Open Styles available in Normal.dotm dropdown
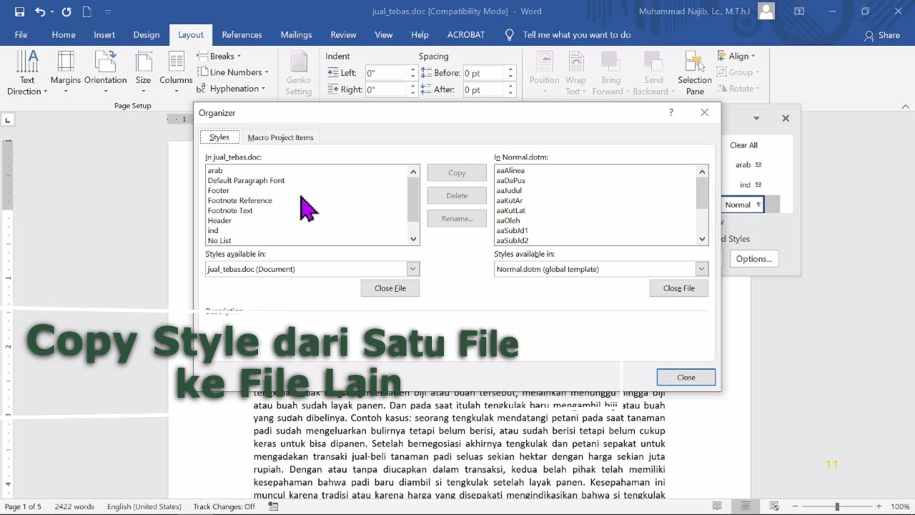 701,269
